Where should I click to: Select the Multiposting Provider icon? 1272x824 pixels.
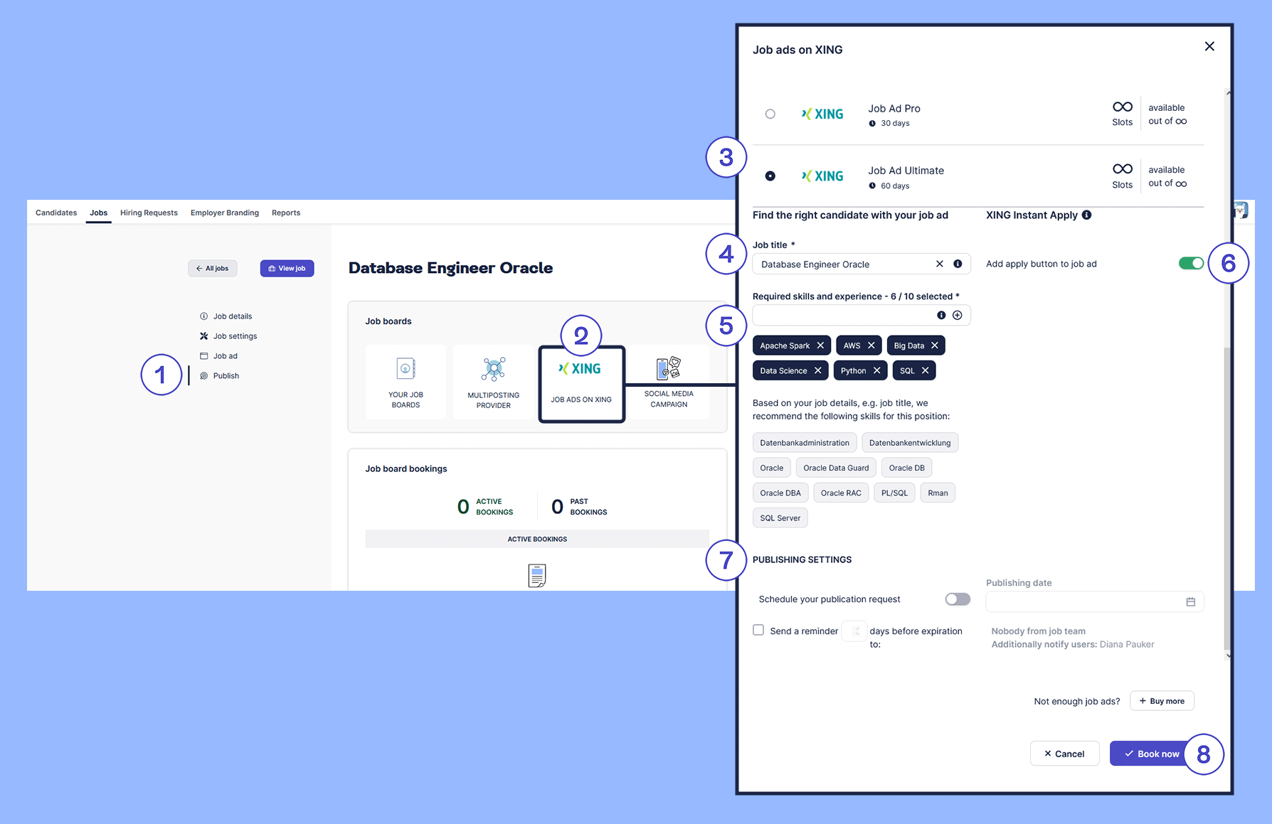click(x=493, y=370)
